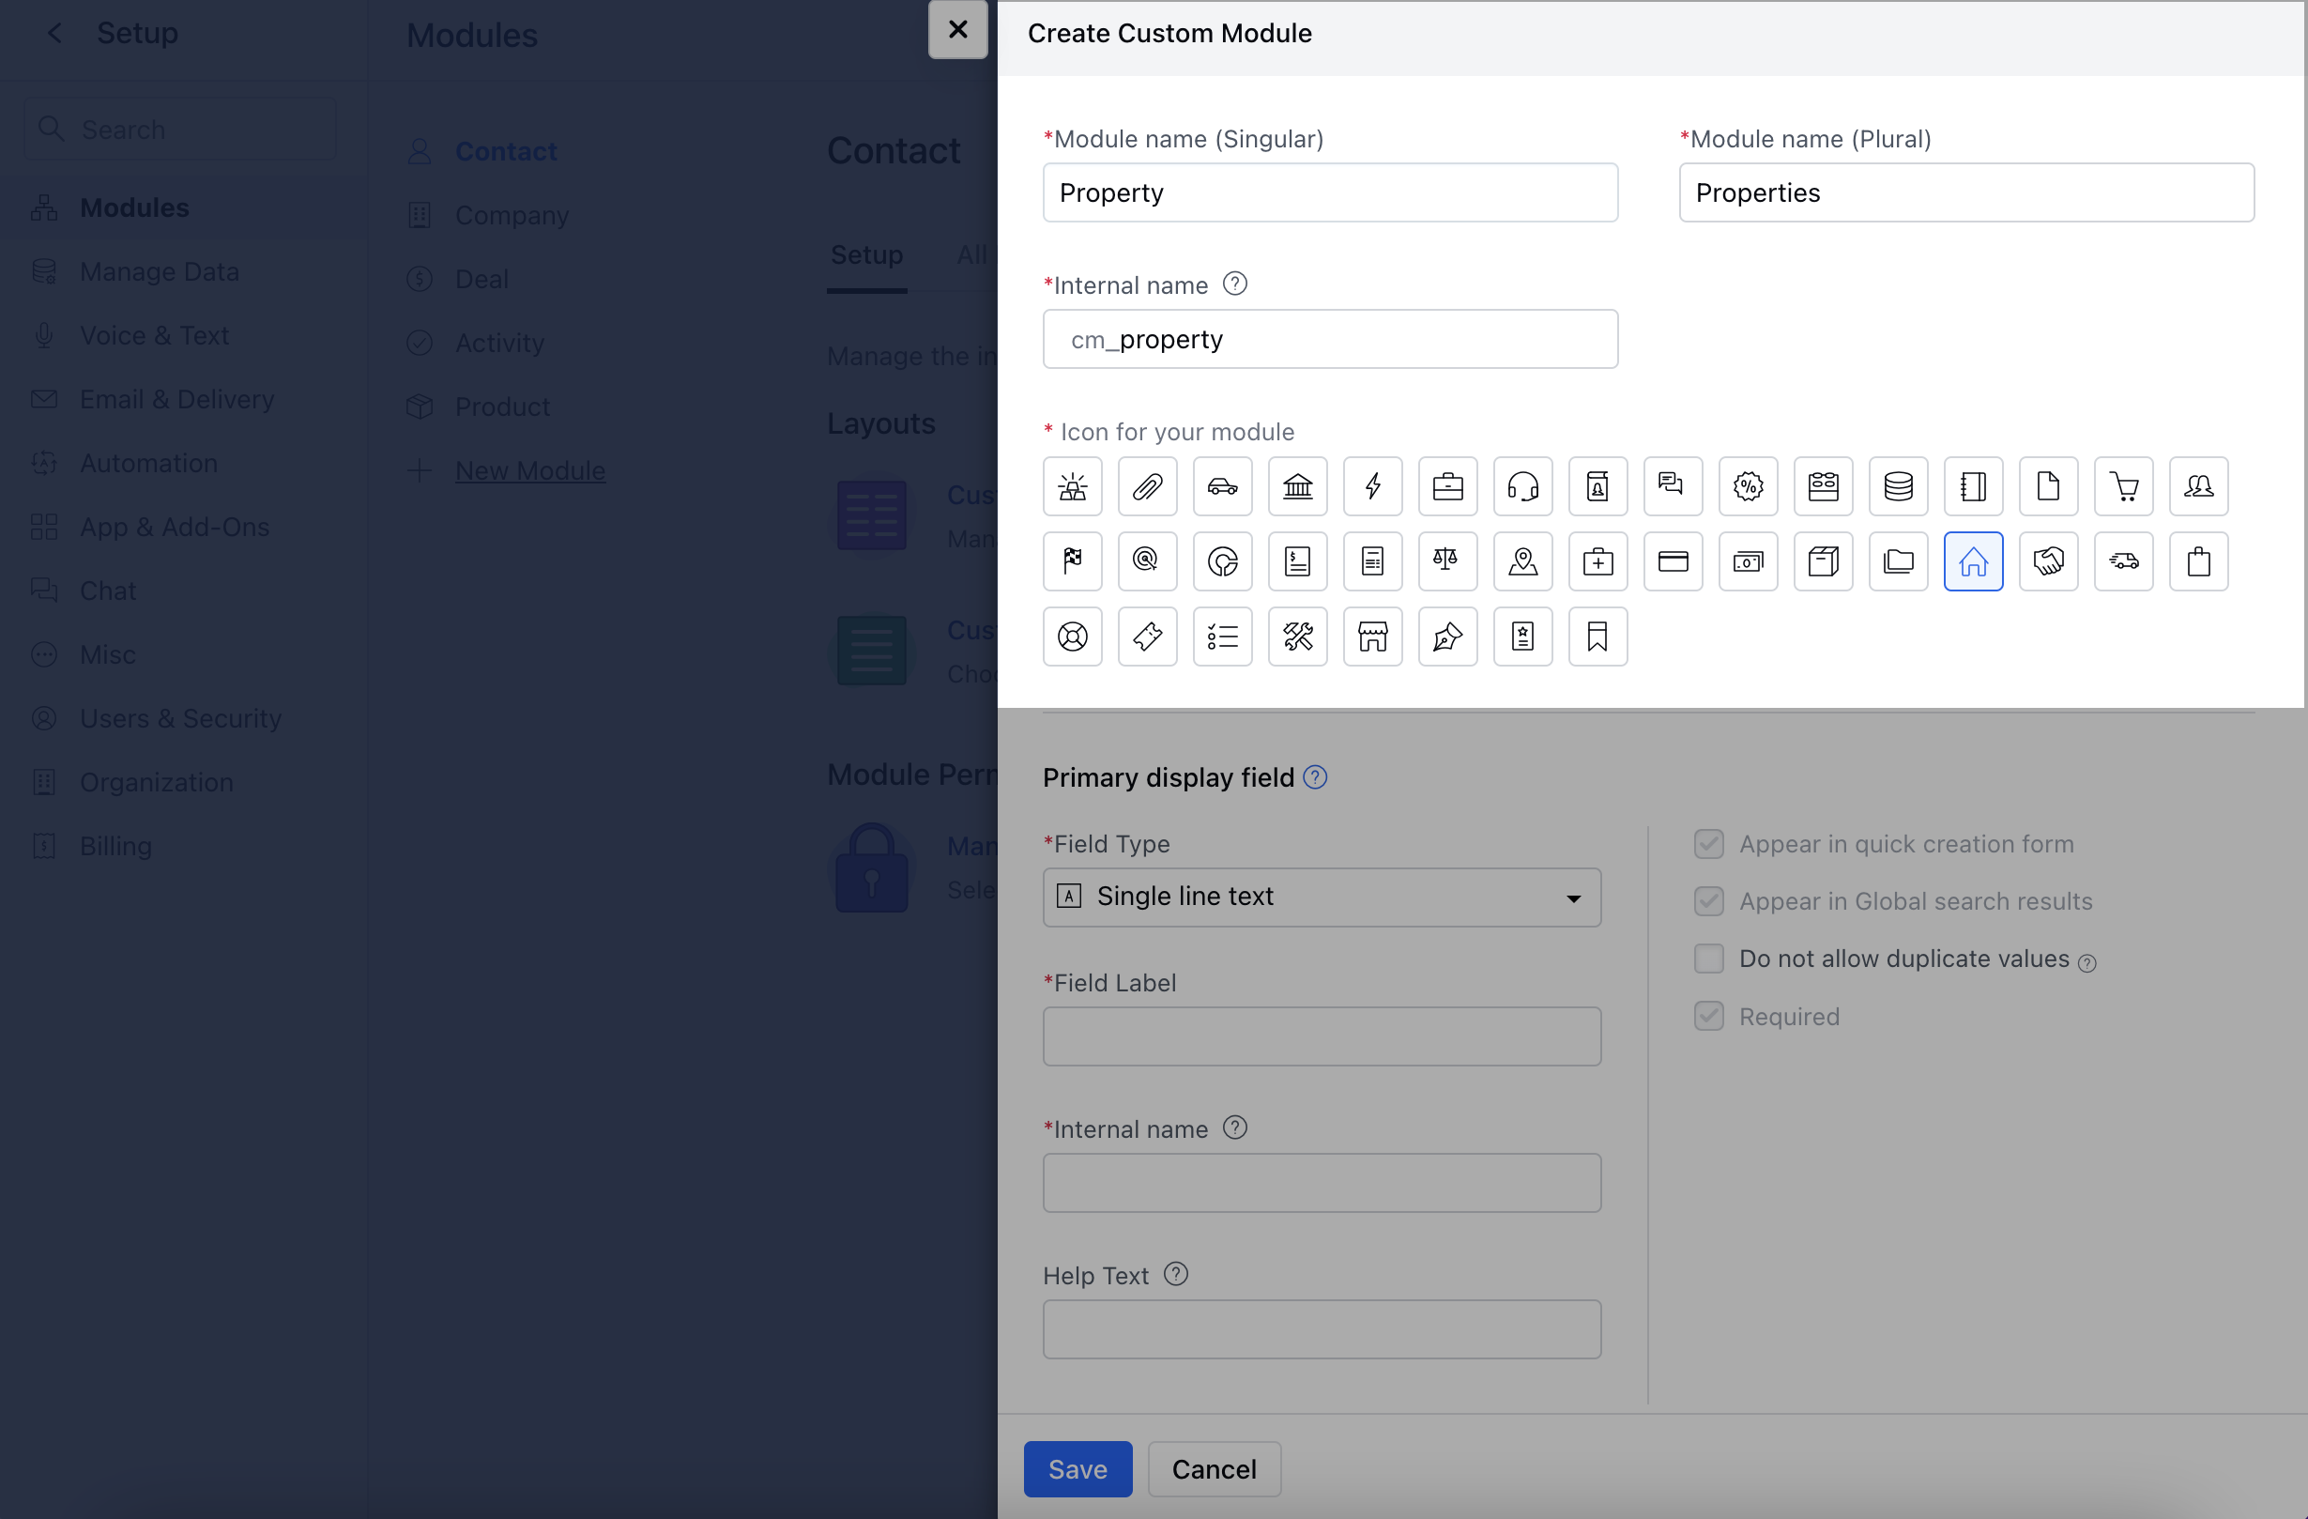Choose the house icon for the module
This screenshot has height=1519, width=2308.
tap(1974, 560)
